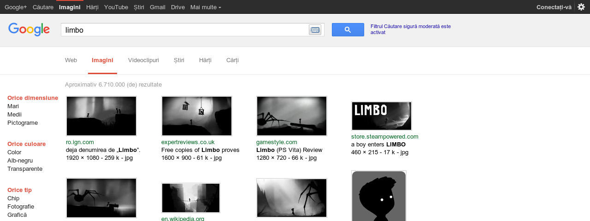Open Hărți in the top black bar

(92, 7)
